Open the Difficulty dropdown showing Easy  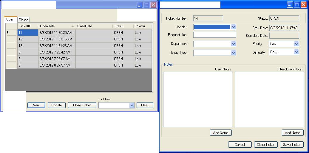[296, 52]
